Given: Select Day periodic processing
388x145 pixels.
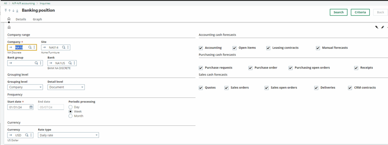Looking at the screenshot, I should 70,107.
